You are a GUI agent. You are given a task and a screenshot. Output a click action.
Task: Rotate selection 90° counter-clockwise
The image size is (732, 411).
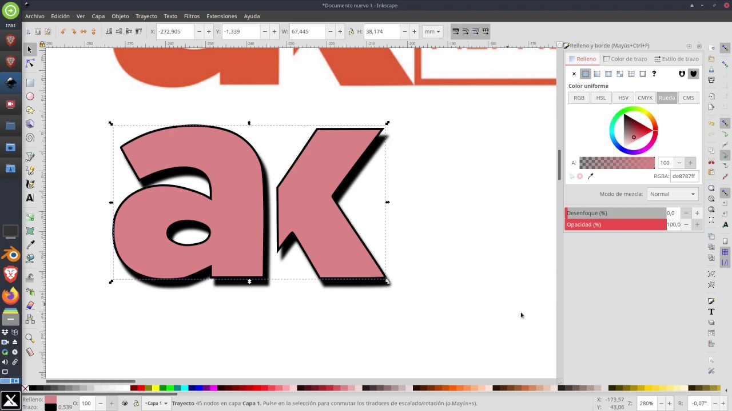point(63,31)
